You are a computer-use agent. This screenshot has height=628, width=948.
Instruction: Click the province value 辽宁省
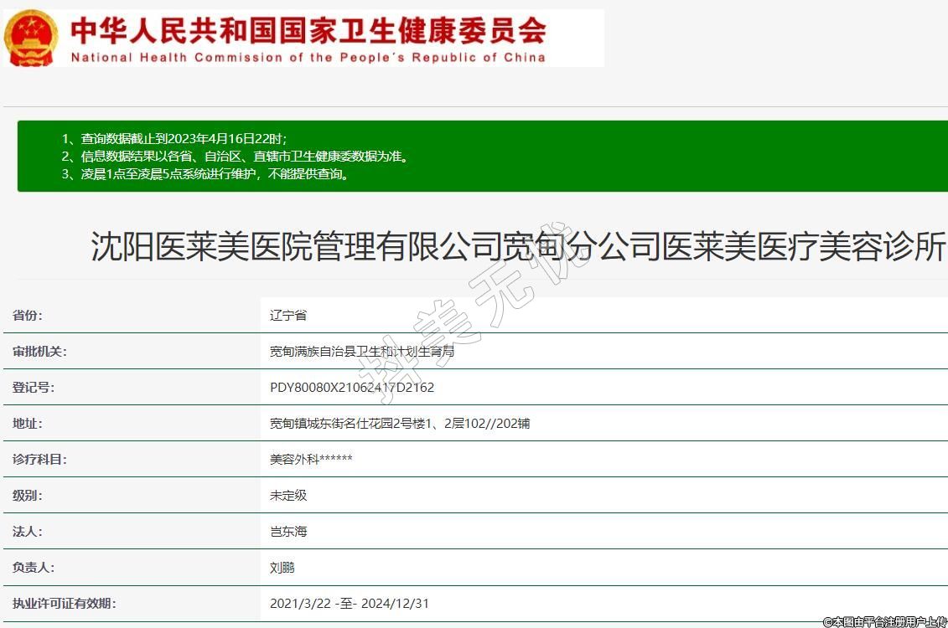[288, 316]
